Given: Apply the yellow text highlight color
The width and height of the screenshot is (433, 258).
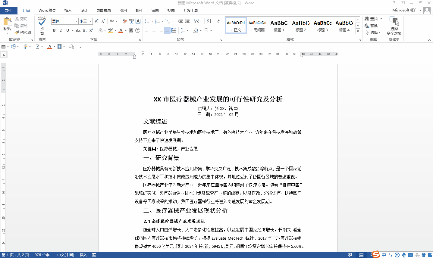Looking at the screenshot, I should (x=110, y=30).
